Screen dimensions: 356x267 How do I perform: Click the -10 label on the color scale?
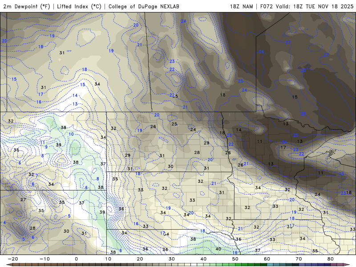point(44,259)
